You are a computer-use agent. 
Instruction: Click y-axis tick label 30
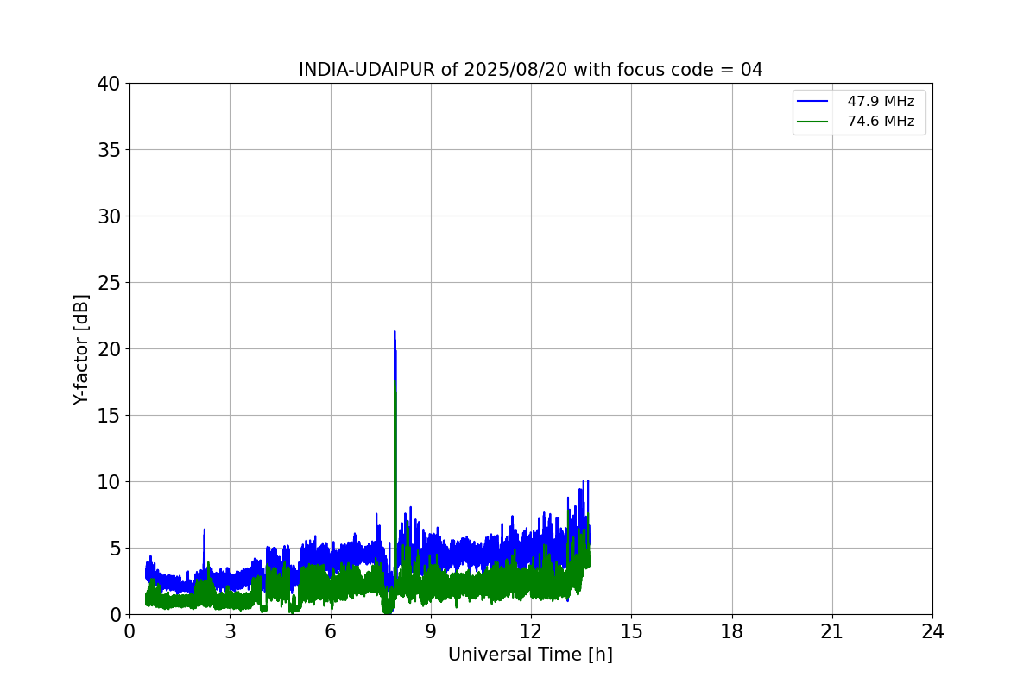pos(109,216)
